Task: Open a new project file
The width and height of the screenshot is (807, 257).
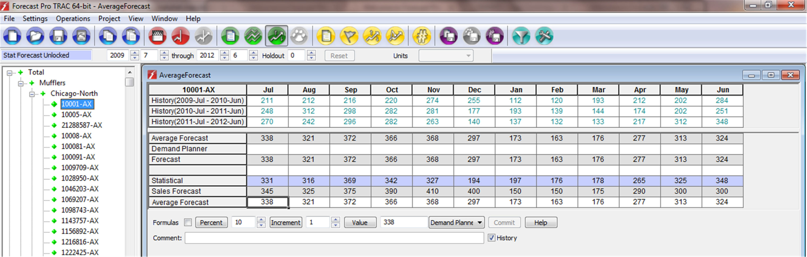Action: 12,36
